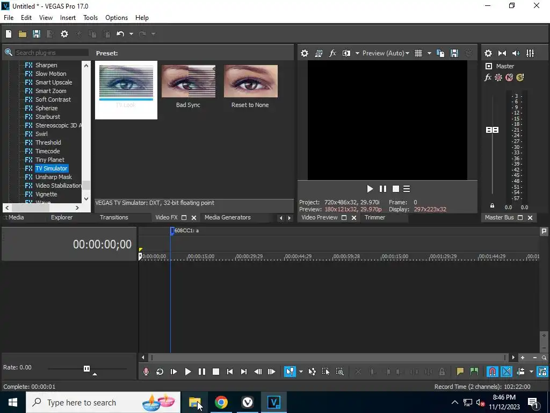The height and width of the screenshot is (413, 550).
Task: Solo the Master bus
Action: 520,77
